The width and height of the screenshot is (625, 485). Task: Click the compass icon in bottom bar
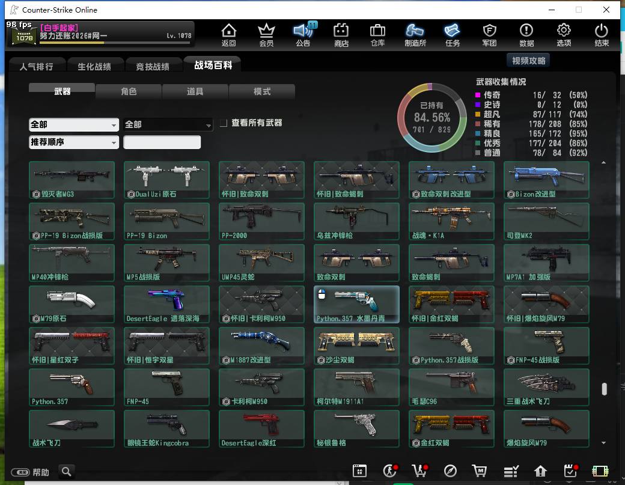tap(450, 471)
